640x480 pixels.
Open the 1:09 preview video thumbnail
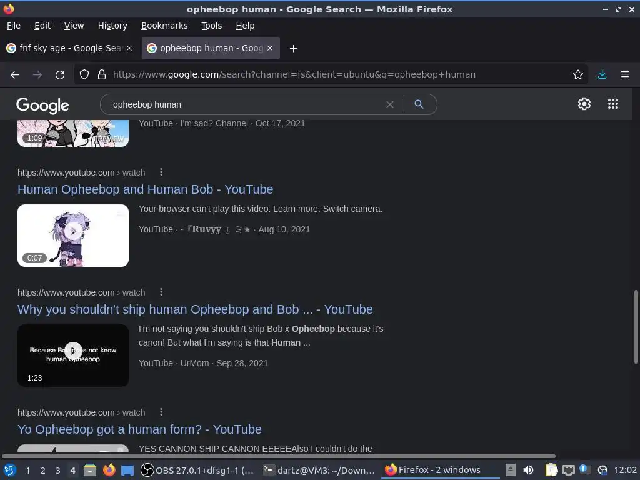pos(73,134)
